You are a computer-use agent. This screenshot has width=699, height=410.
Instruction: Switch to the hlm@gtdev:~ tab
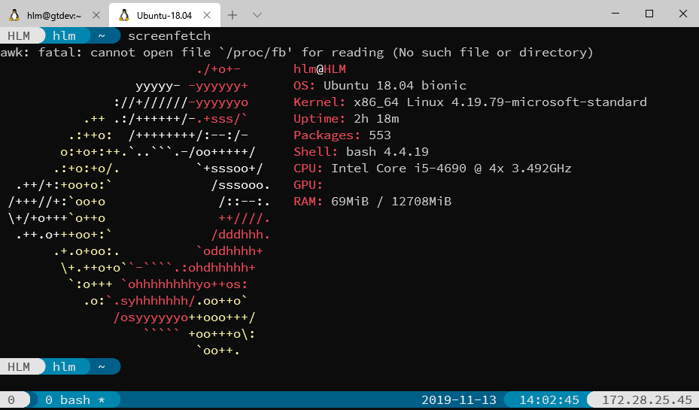pos(53,15)
